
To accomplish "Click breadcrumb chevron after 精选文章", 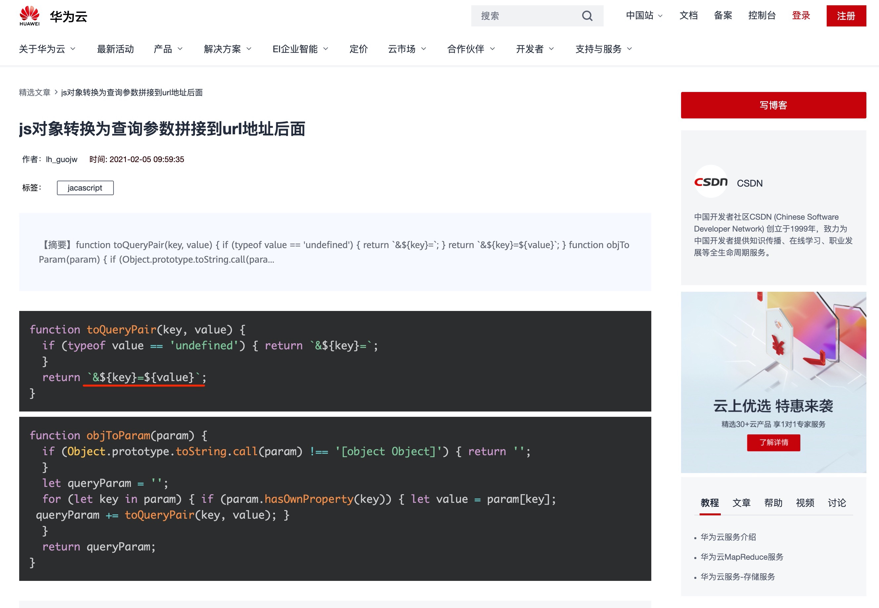I will (56, 92).
